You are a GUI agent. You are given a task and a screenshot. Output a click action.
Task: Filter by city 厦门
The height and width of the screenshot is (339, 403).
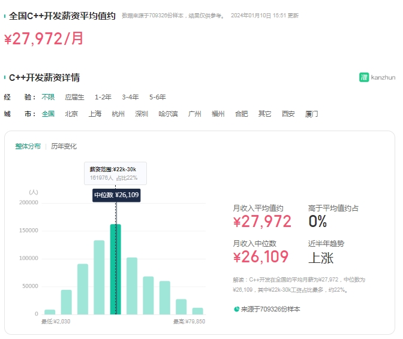(311, 114)
